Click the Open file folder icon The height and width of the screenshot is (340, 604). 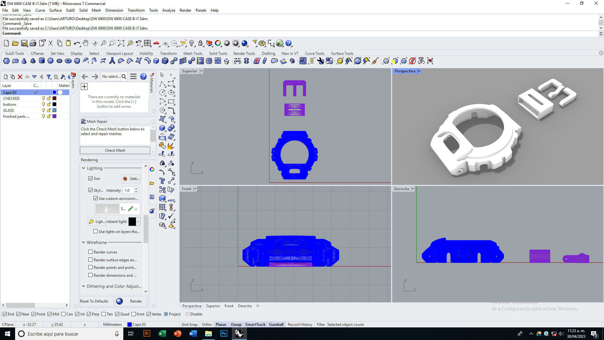coord(15,43)
